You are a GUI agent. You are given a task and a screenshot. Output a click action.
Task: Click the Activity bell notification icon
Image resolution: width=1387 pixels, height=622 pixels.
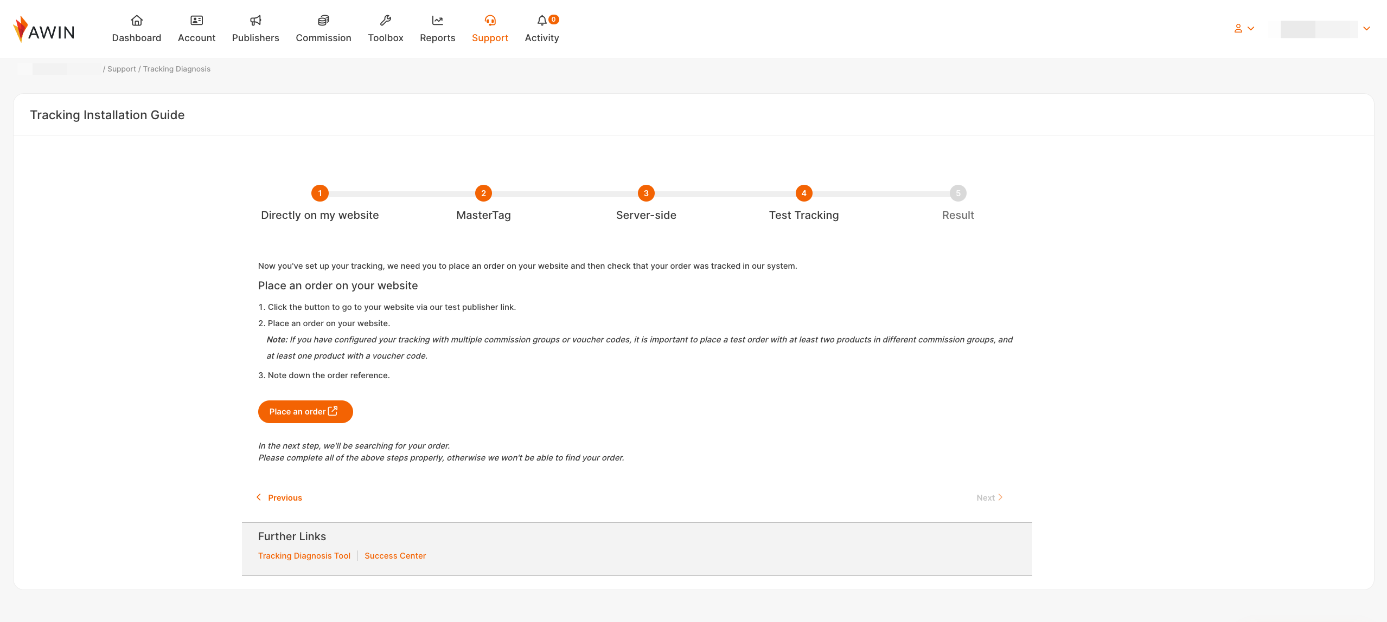542,21
